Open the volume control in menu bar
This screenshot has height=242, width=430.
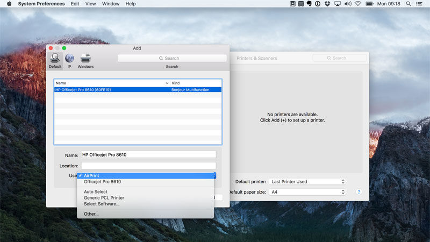[x=348, y=4]
